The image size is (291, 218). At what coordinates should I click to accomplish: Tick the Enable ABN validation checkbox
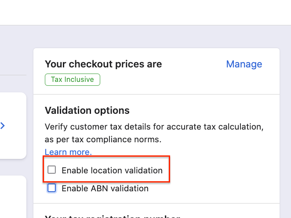tap(52, 188)
